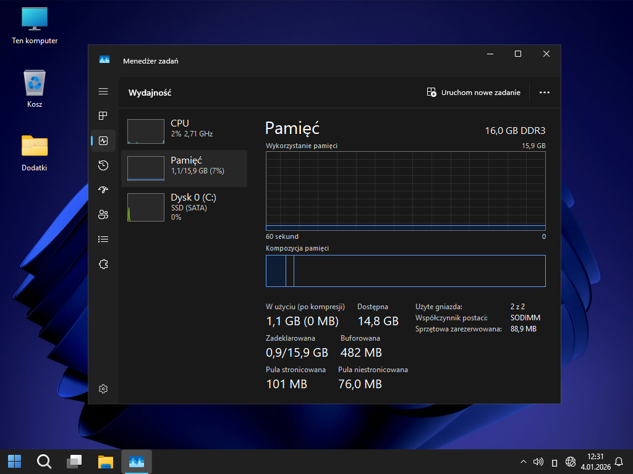Open Task Manager settings gear
The width and height of the screenshot is (633, 474).
coord(103,389)
